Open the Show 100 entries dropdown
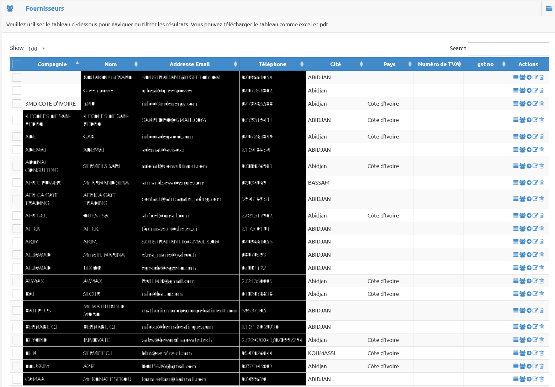 [x=36, y=49]
